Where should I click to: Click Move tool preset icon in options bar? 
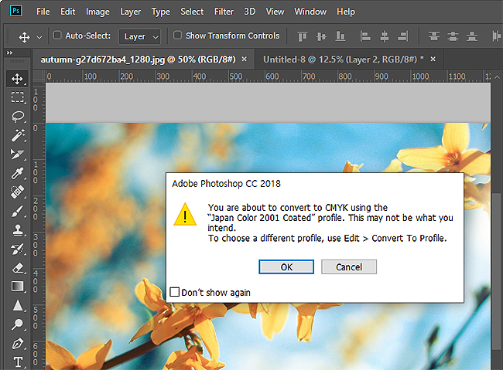click(24, 37)
